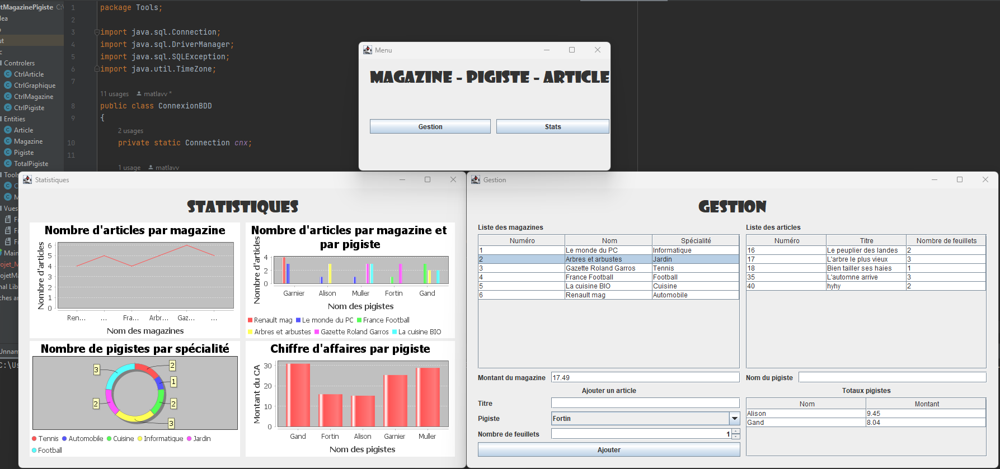This screenshot has height=469, width=1000.
Task: Open the Gestion window from Menu
Action: click(x=430, y=127)
